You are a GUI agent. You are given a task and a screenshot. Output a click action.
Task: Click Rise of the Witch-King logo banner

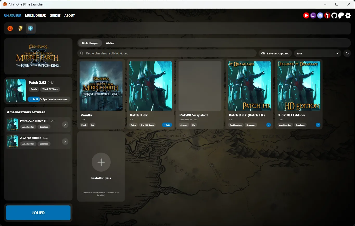38,56
